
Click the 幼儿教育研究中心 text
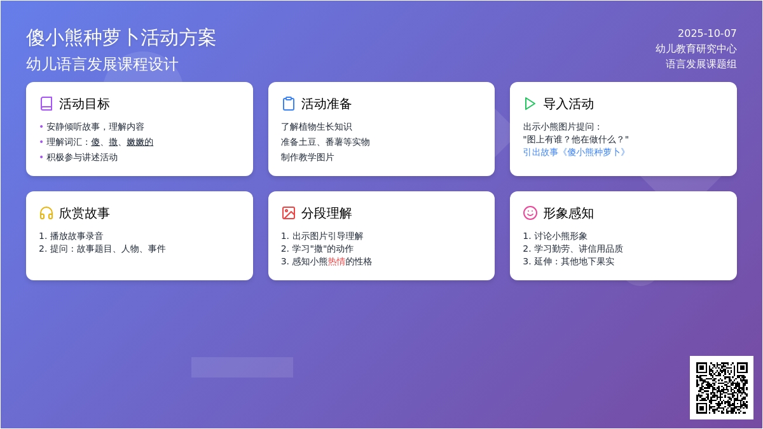[696, 49]
